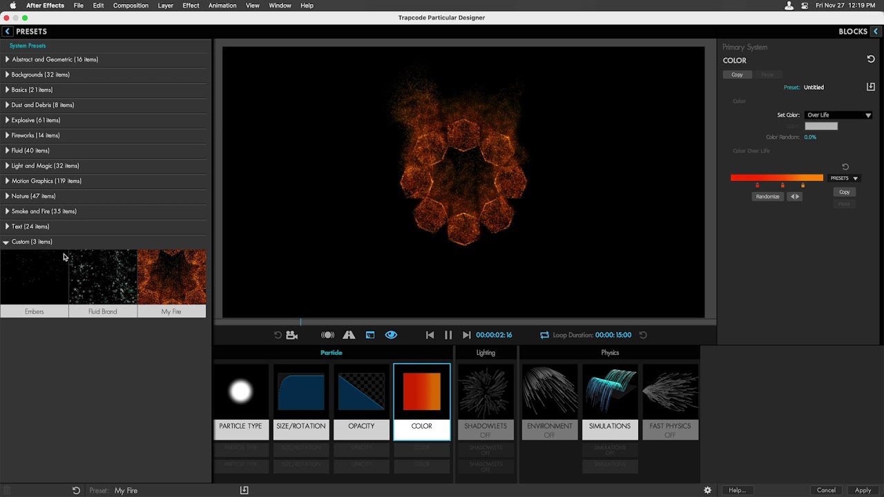
Task: Save preset icon in bottom bar
Action: tap(244, 490)
